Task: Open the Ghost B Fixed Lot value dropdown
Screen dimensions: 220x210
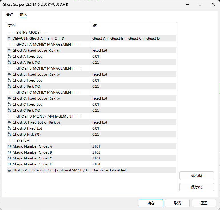Action: point(134,74)
